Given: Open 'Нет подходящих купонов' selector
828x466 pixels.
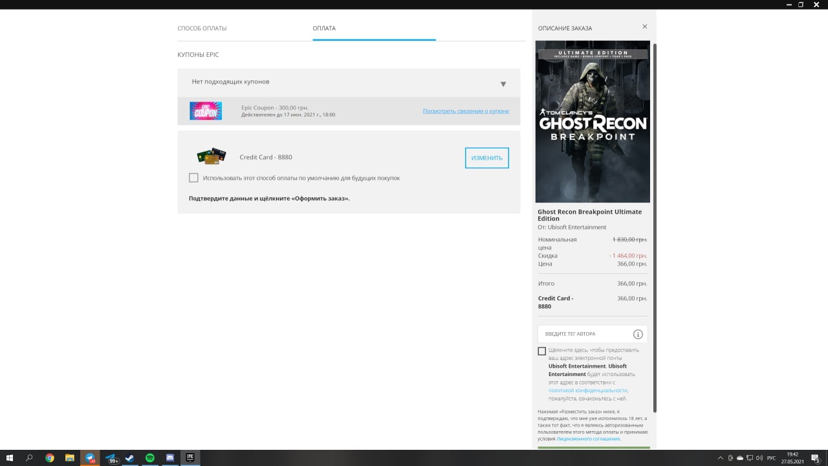Looking at the screenshot, I should coord(349,82).
